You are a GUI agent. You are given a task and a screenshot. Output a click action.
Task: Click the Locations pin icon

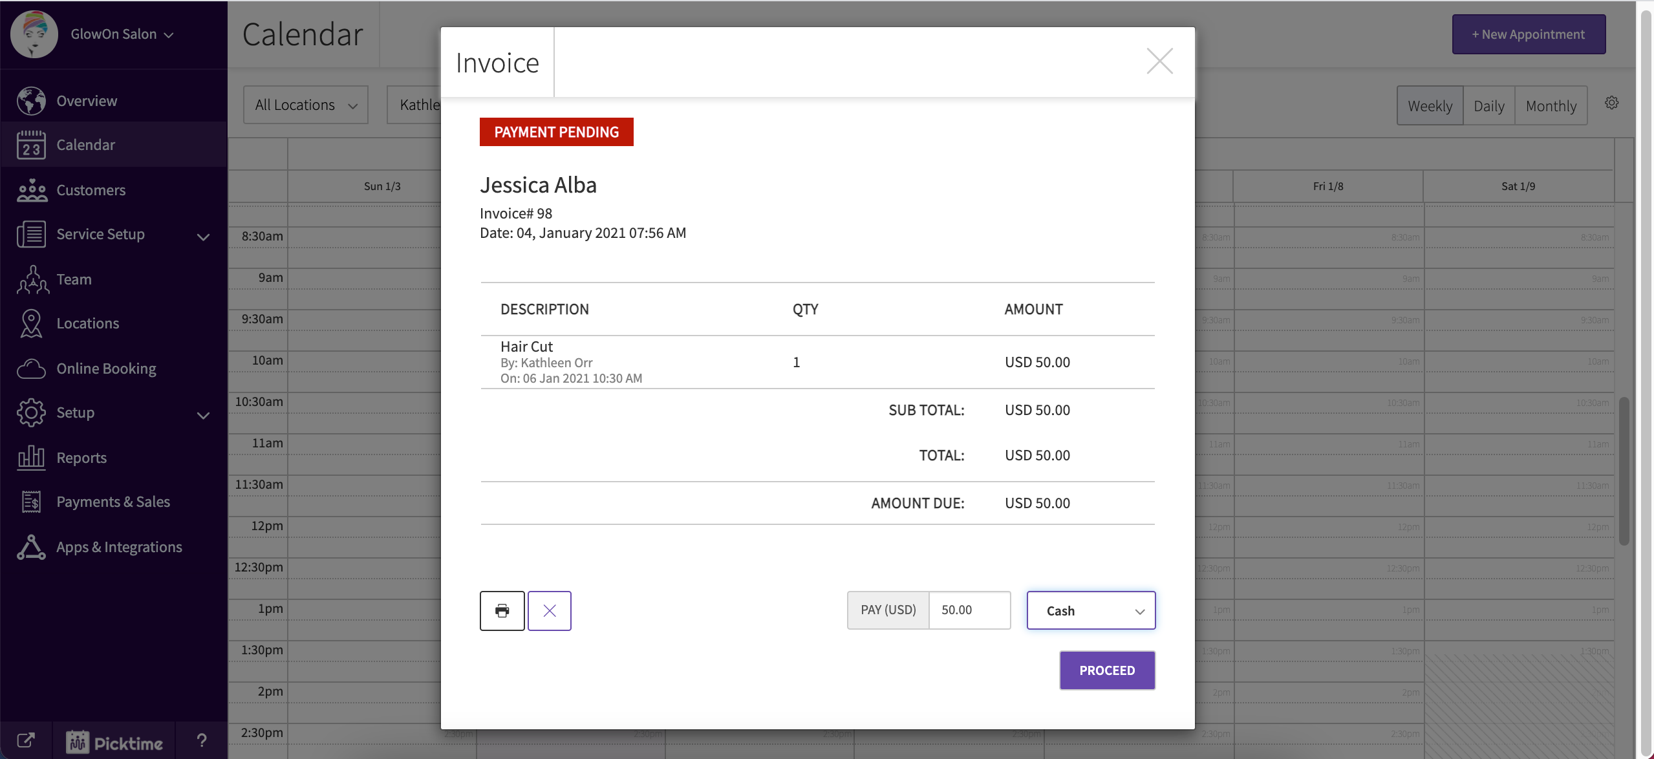30,323
